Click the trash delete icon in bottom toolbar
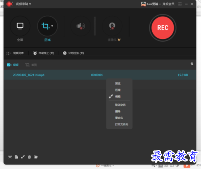 pos(29,157)
